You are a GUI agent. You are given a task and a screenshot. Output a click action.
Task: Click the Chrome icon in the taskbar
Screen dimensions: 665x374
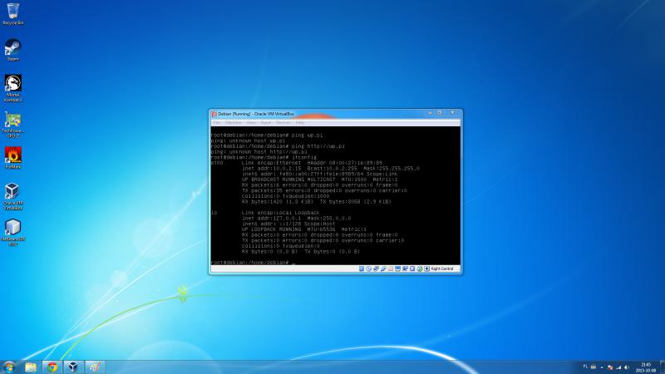coord(52,367)
